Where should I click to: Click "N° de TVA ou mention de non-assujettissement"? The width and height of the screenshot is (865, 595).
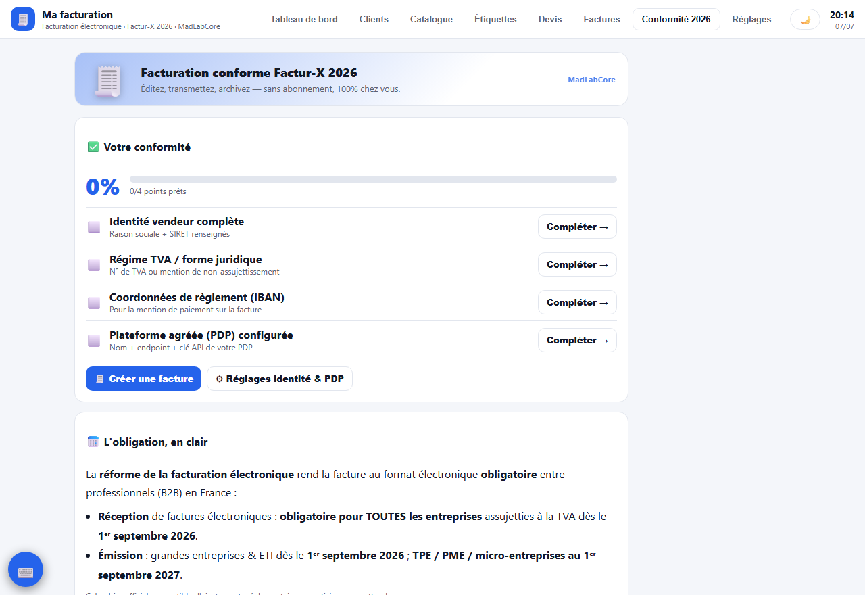click(x=195, y=272)
